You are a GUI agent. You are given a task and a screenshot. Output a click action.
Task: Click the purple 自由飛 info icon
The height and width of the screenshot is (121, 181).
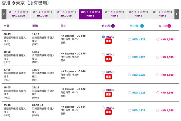pyautogui.click(x=113, y=26)
